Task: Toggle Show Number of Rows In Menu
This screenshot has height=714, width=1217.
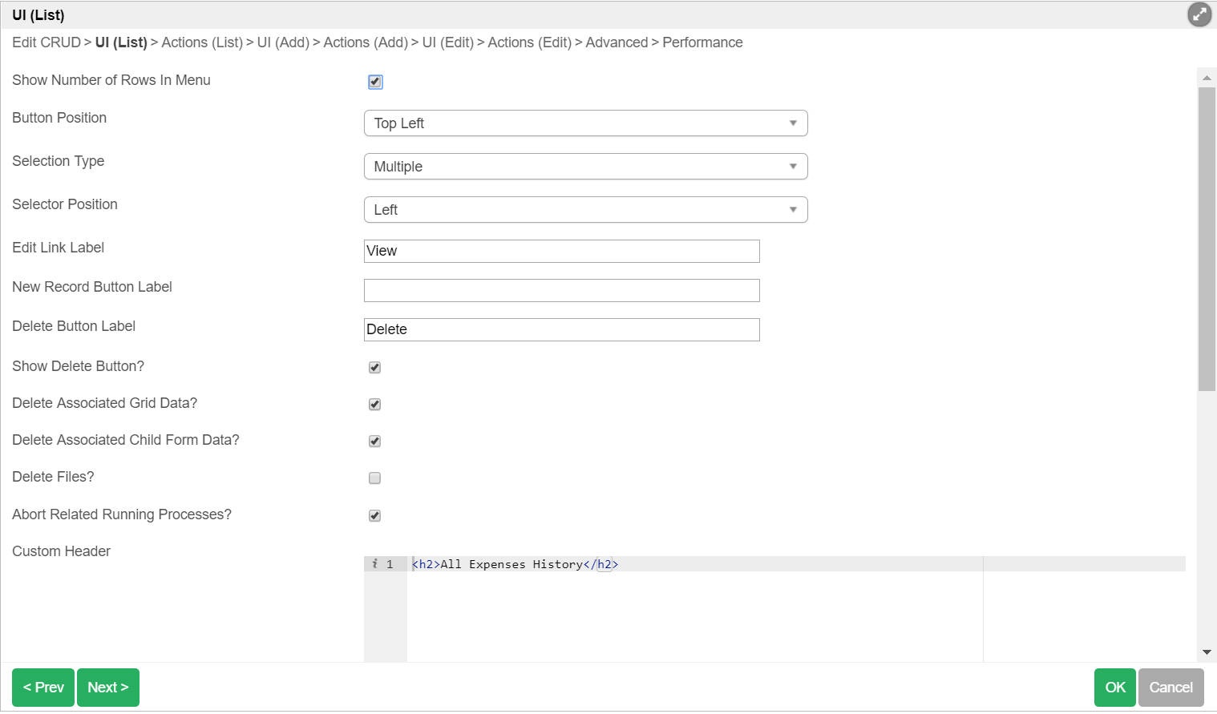Action: click(375, 82)
